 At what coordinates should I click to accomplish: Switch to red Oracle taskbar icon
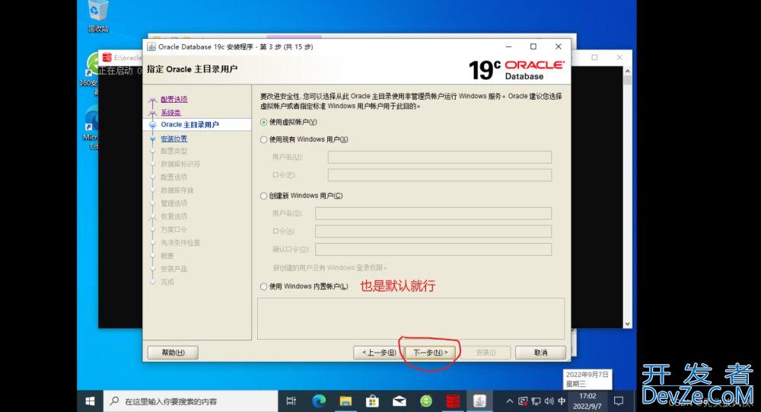tap(453, 401)
